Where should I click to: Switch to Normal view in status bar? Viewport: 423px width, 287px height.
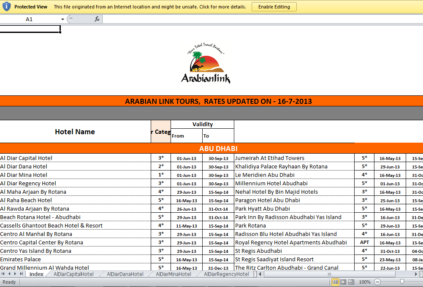tap(335, 282)
